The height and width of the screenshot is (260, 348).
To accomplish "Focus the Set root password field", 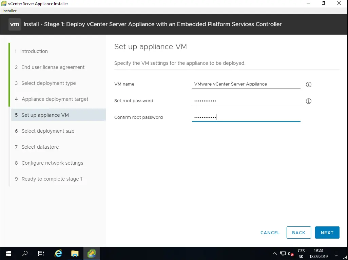I will 246,101.
